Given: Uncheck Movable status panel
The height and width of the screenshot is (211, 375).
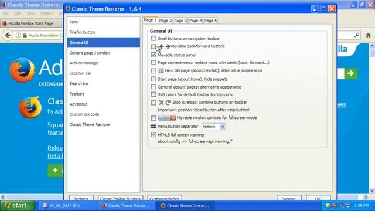Looking at the screenshot, I should pyautogui.click(x=154, y=55).
